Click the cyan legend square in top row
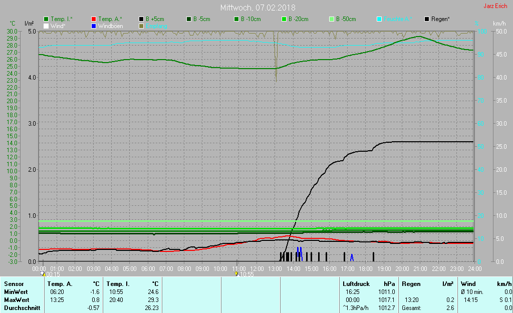513x313 pixels. [379, 19]
